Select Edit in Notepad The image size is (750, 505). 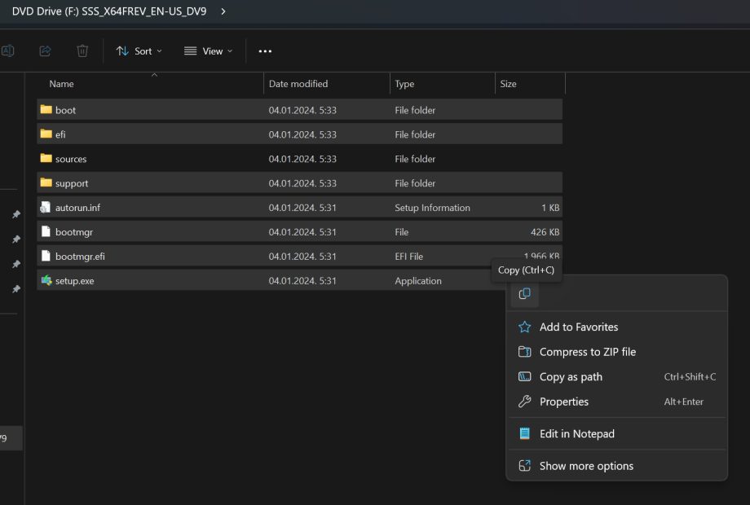[x=576, y=434]
